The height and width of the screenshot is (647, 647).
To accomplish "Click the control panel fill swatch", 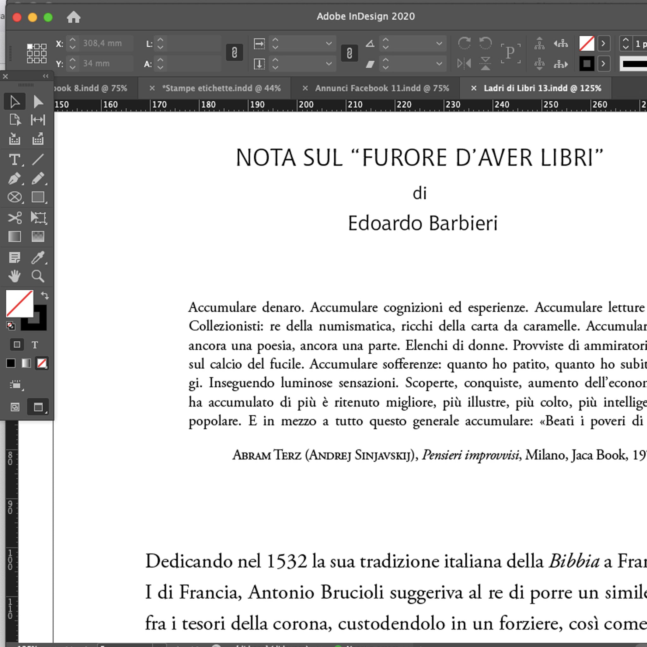I will 587,44.
